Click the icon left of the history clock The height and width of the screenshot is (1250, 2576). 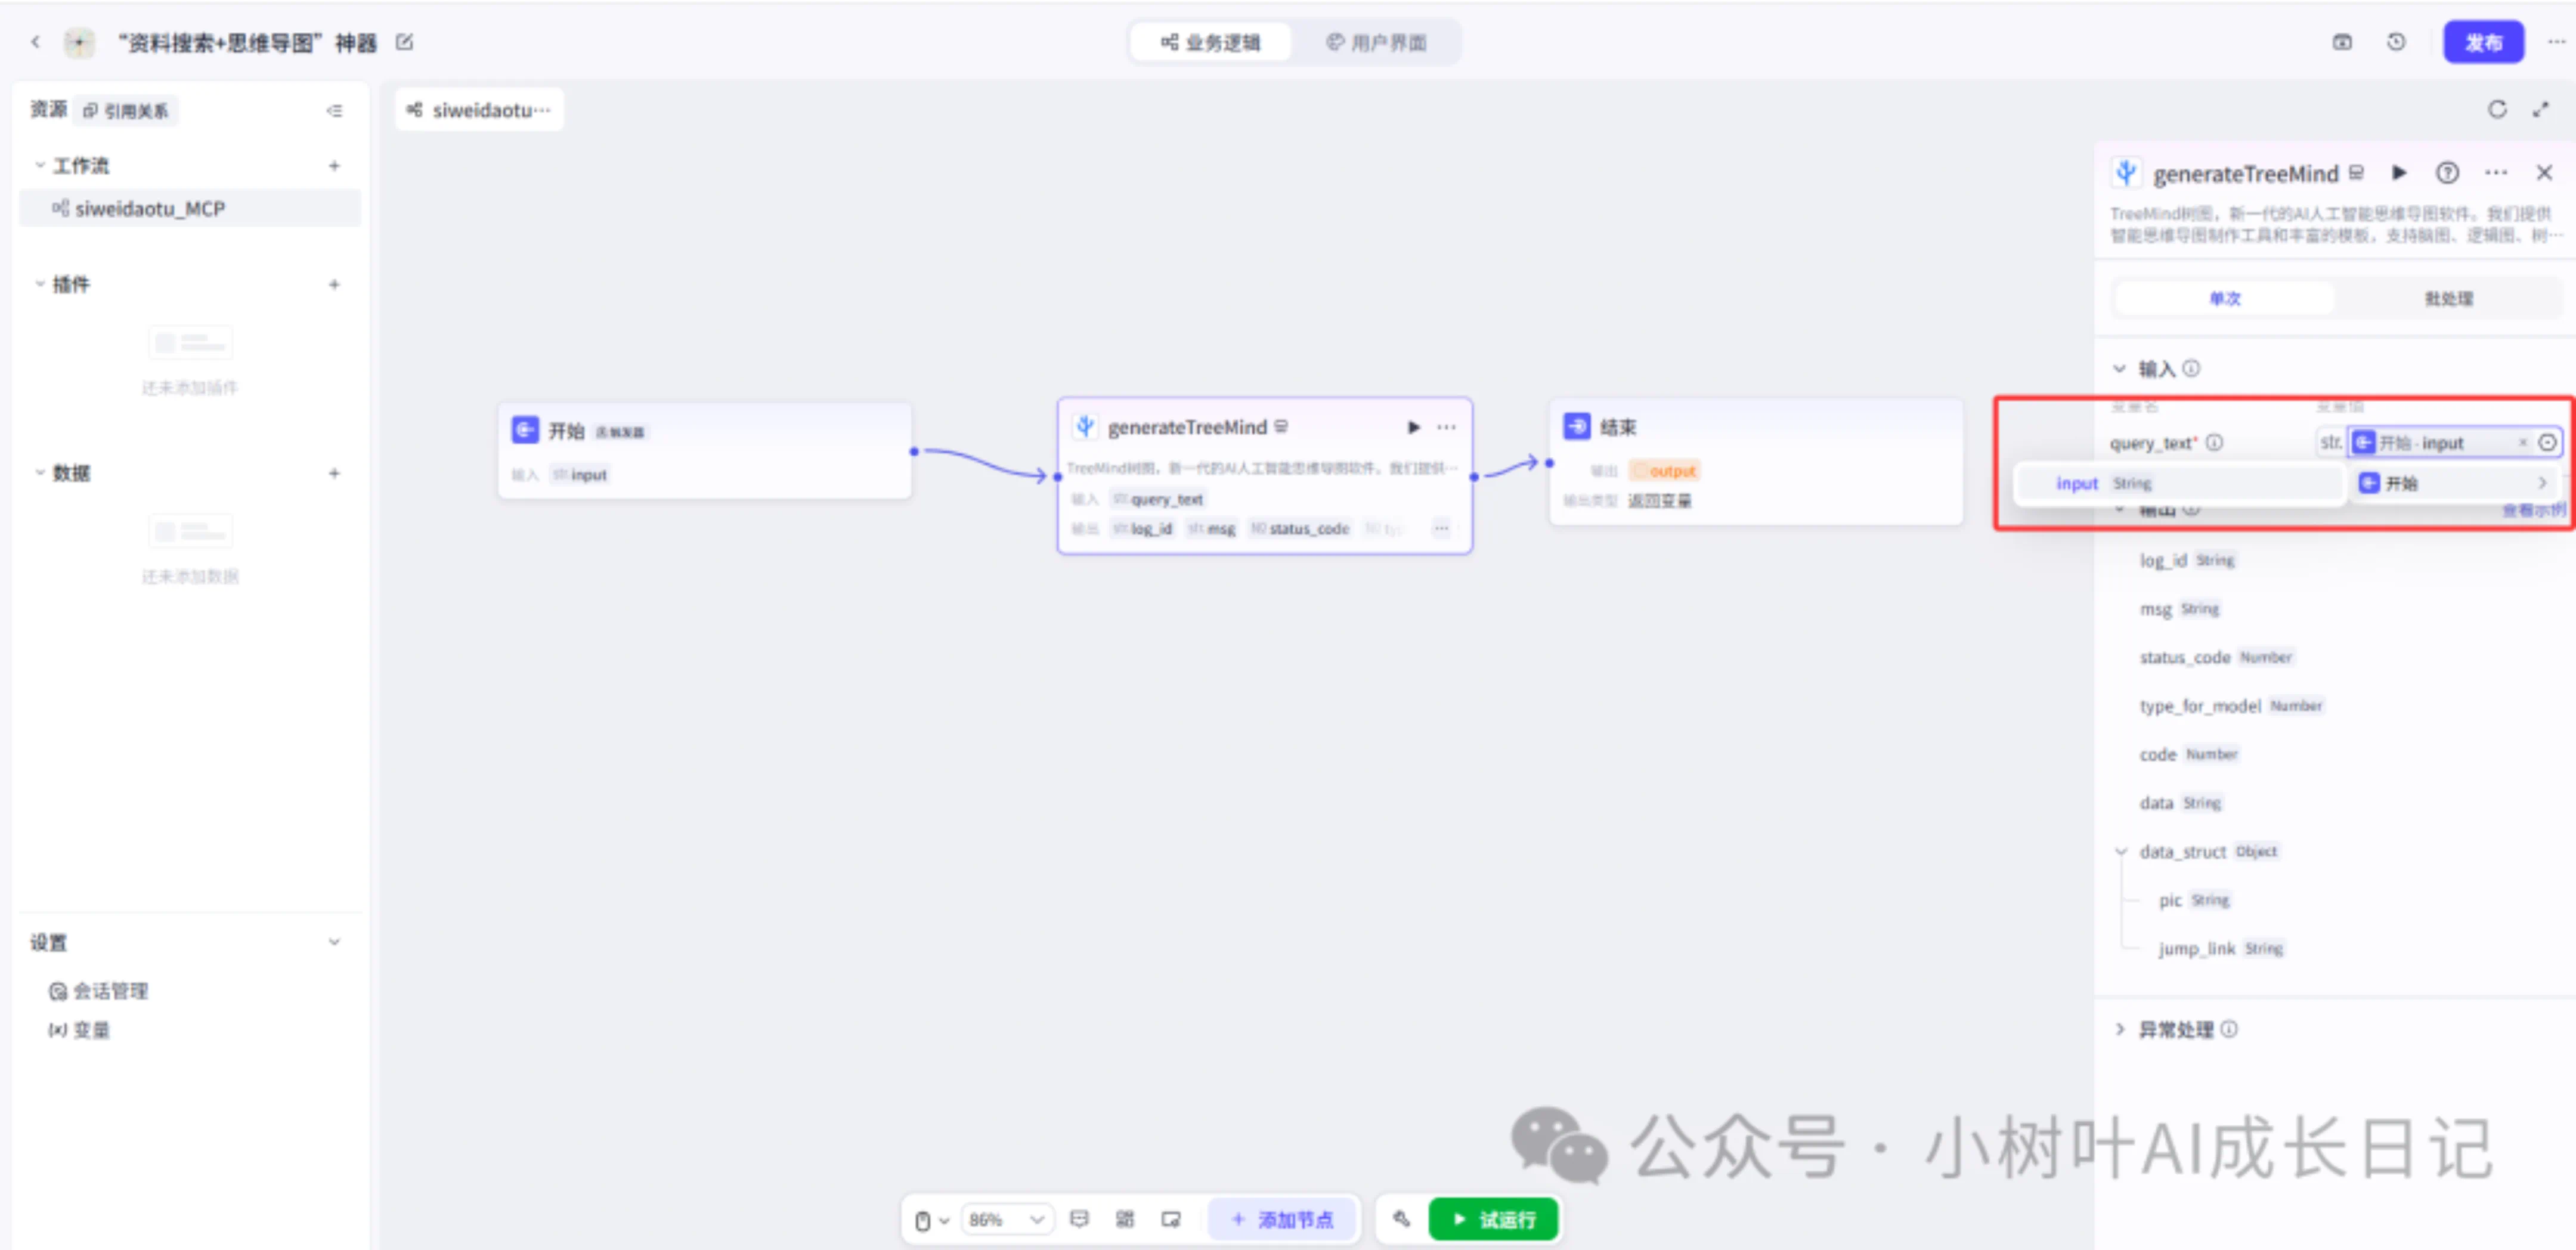[2342, 42]
